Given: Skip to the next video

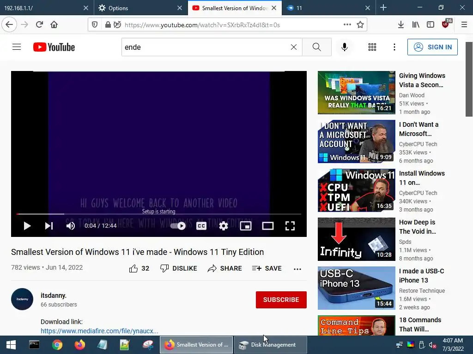Looking at the screenshot, I should (49, 226).
